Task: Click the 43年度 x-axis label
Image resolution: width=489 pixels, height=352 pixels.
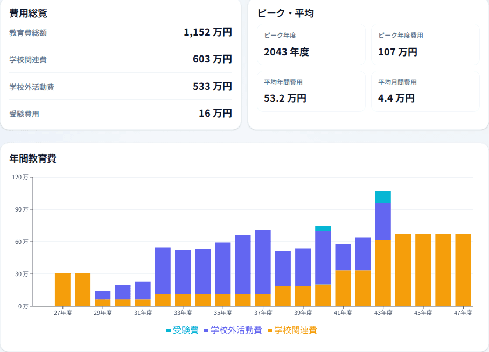Action: (x=383, y=313)
